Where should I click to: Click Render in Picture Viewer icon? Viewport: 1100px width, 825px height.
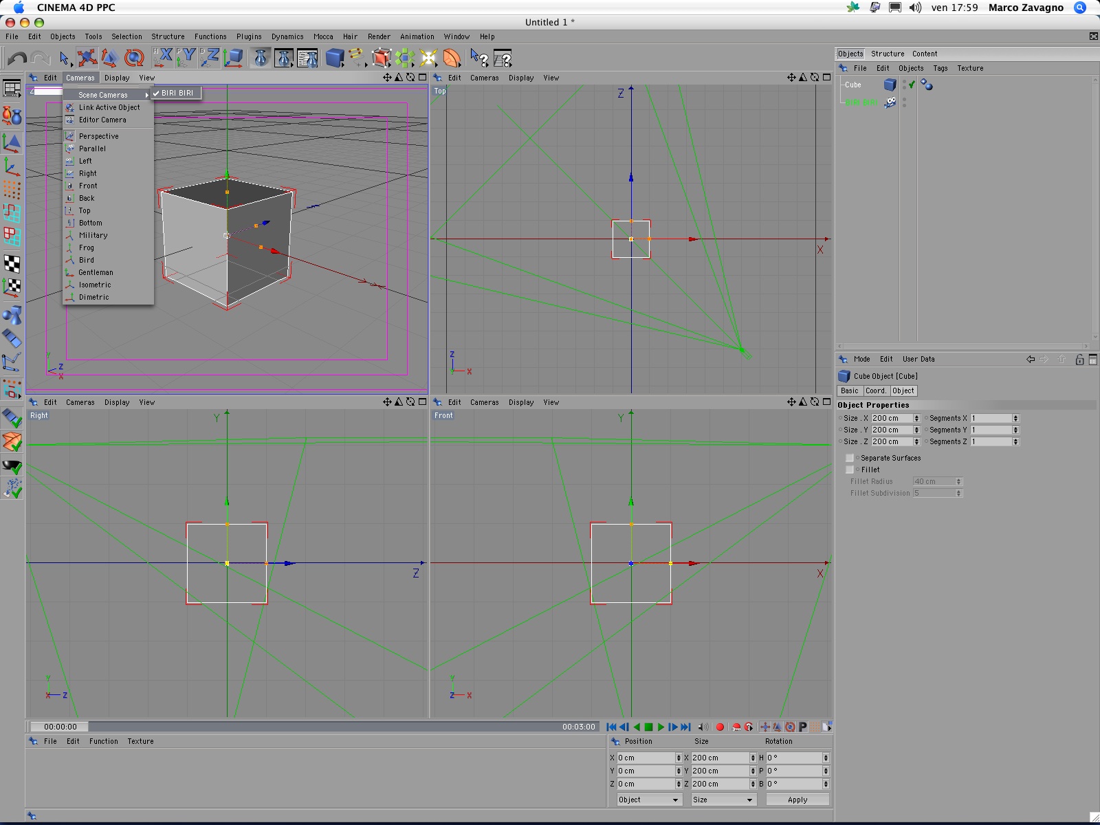pyautogui.click(x=284, y=58)
